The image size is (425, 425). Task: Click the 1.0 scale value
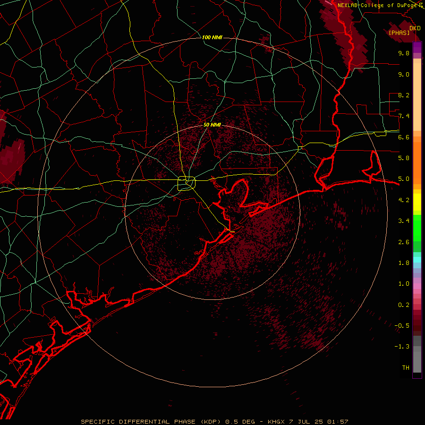coord(404,284)
